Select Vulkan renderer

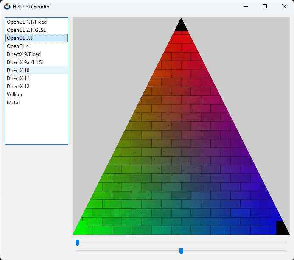pos(14,95)
